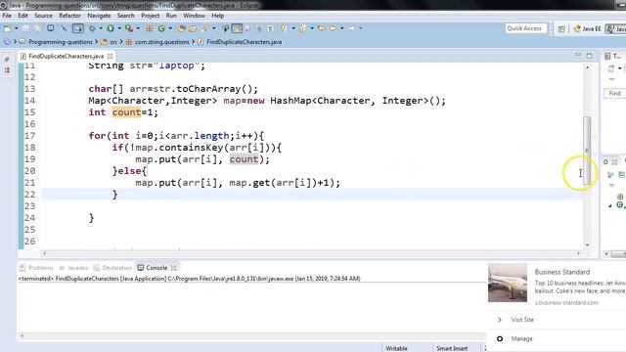Viewport: 626px width, 352px height.
Task: Open the Debug dropdown arrow
Action: tap(101, 28)
